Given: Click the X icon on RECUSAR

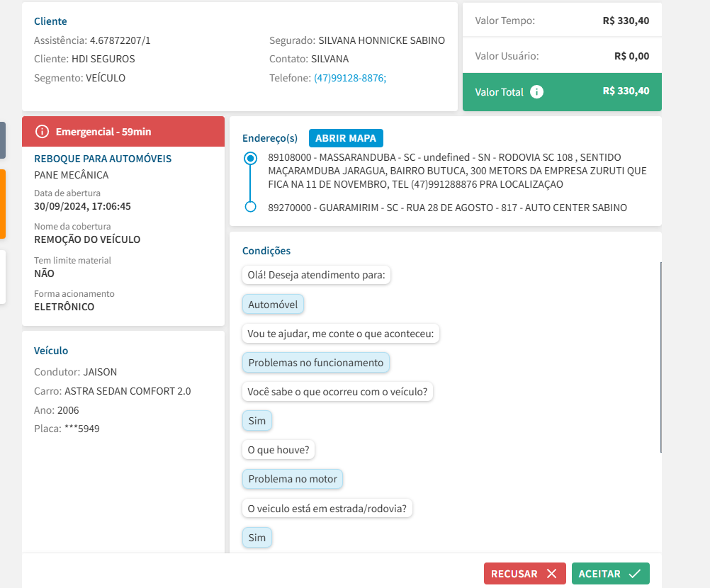Looking at the screenshot, I should click(551, 574).
